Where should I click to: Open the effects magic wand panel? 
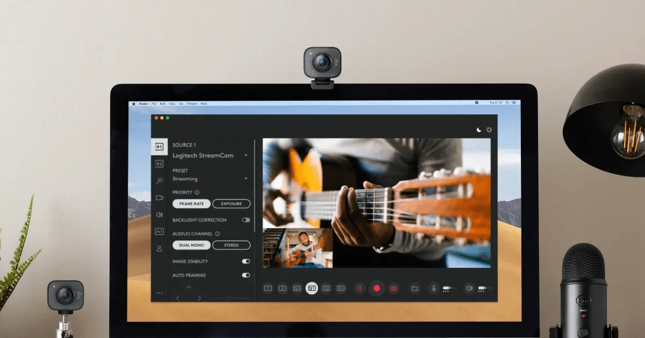click(159, 181)
